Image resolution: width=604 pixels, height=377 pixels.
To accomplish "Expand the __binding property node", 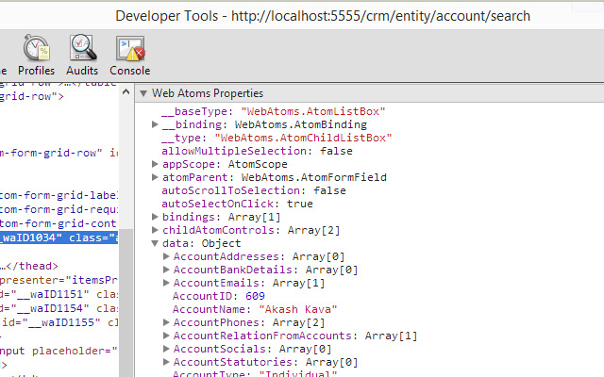I will [x=156, y=124].
